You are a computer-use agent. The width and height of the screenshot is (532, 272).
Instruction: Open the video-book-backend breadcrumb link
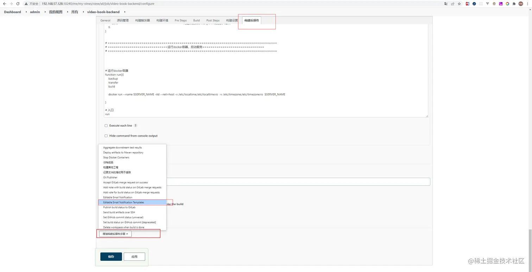click(103, 12)
